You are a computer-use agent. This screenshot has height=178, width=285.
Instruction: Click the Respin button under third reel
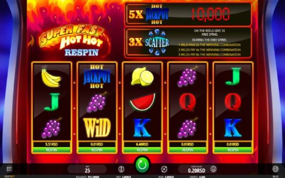click(x=142, y=150)
